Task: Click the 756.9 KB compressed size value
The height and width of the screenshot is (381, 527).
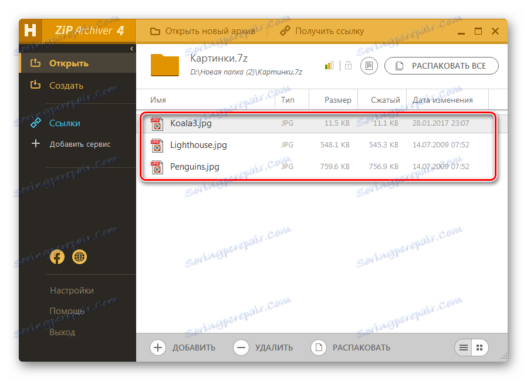Action: tap(383, 167)
